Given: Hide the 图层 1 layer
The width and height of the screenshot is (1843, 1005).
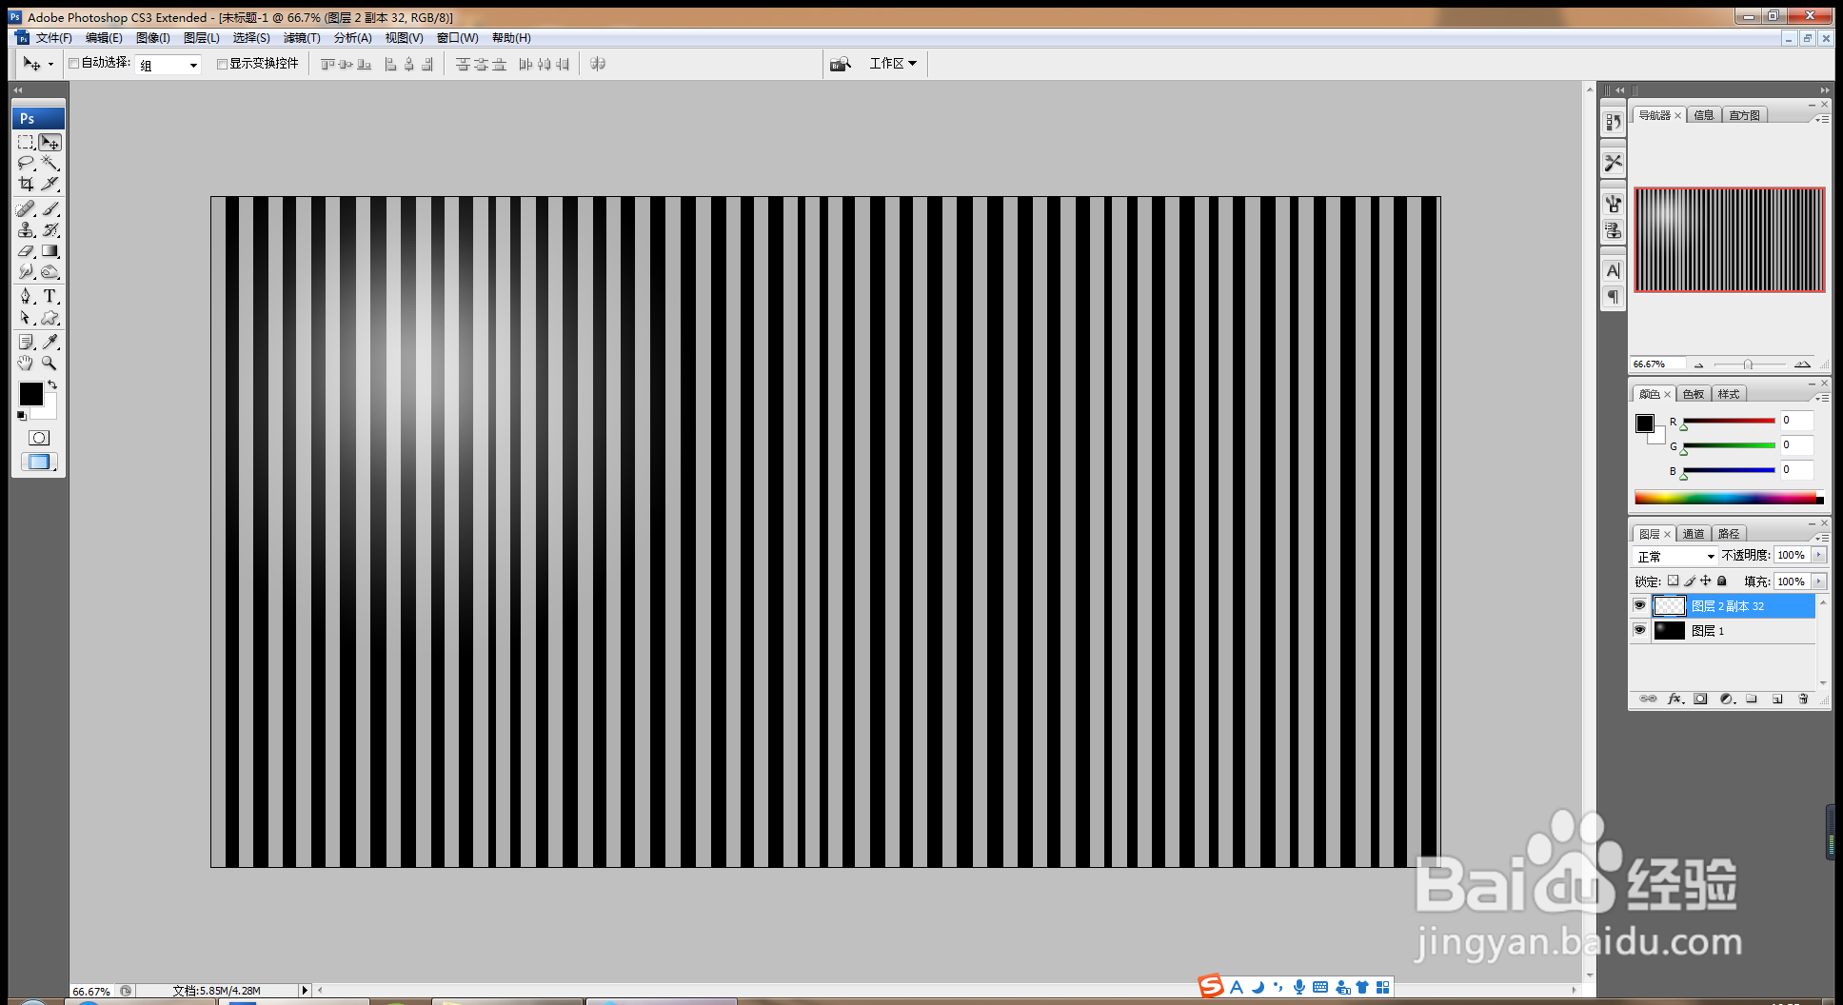Looking at the screenshot, I should tap(1639, 630).
